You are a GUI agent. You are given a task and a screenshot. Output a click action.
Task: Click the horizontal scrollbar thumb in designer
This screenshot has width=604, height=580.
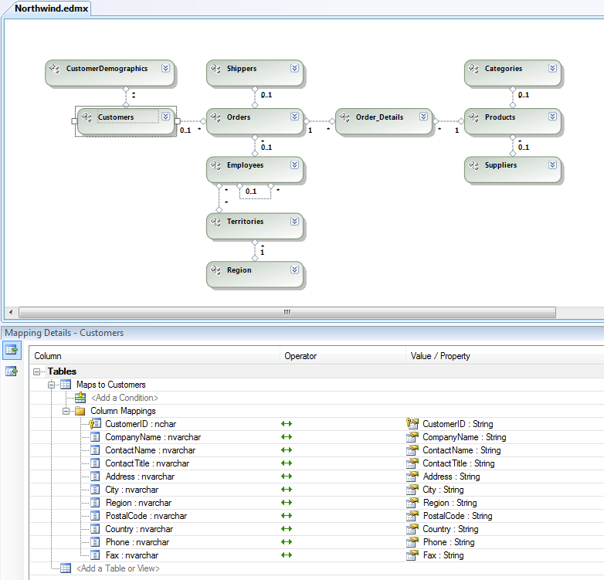pyautogui.click(x=287, y=312)
